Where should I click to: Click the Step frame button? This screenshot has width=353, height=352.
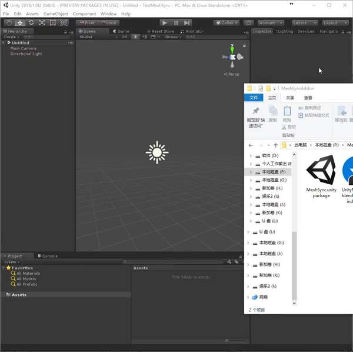(187, 23)
